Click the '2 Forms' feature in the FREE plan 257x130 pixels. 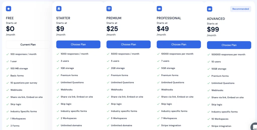[x=15, y=126]
